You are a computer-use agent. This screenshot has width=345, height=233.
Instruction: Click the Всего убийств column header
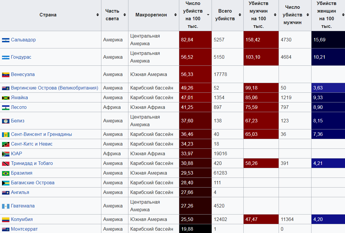point(225,15)
